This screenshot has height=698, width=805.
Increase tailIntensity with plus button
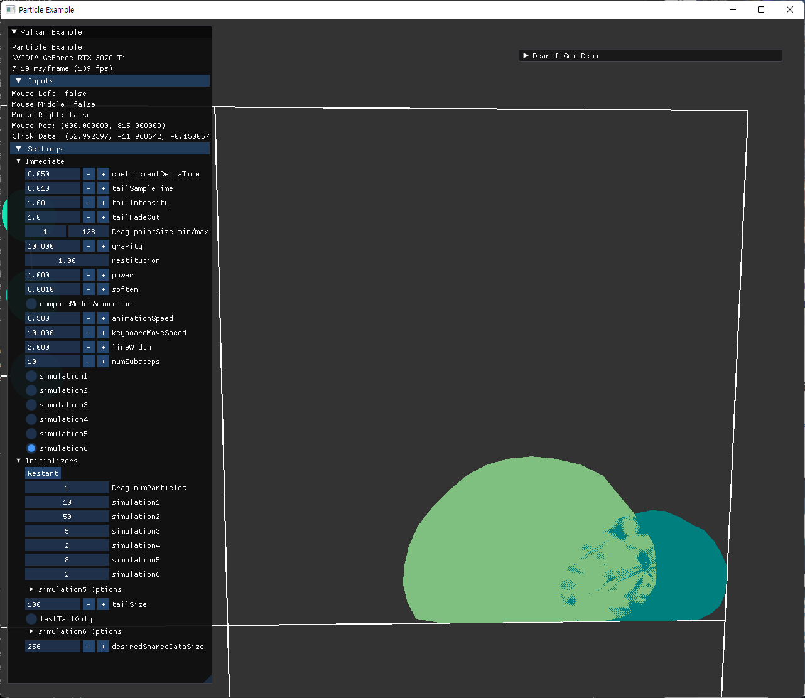tap(103, 203)
